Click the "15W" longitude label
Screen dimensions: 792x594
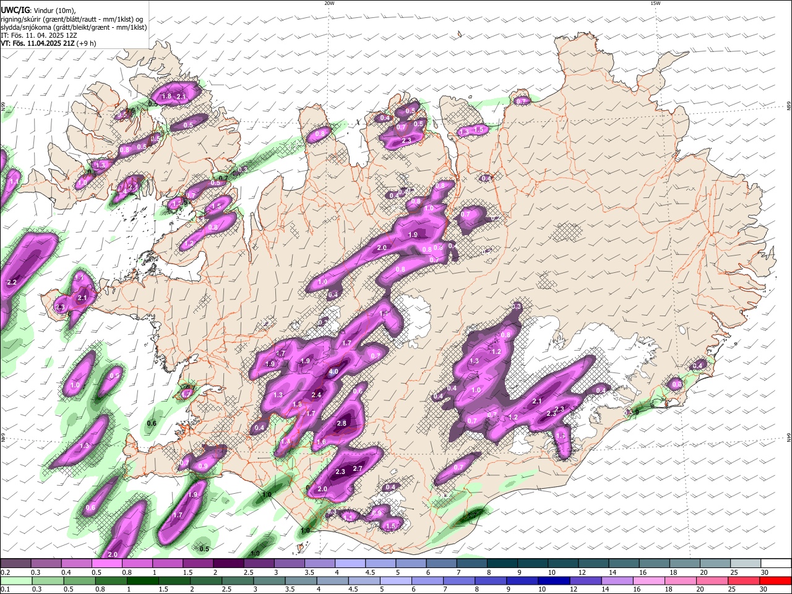(x=655, y=3)
